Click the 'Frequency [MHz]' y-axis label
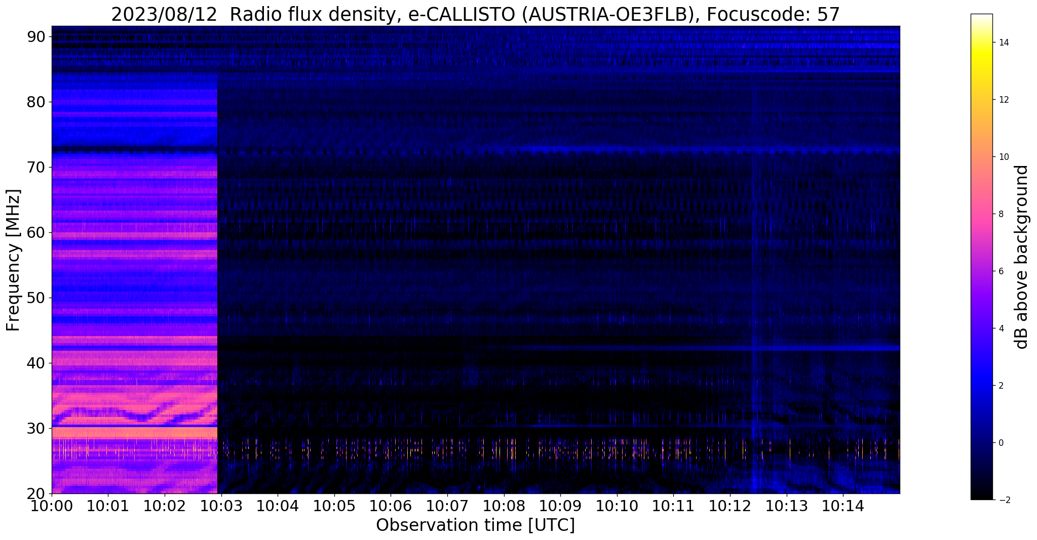 click(x=13, y=260)
